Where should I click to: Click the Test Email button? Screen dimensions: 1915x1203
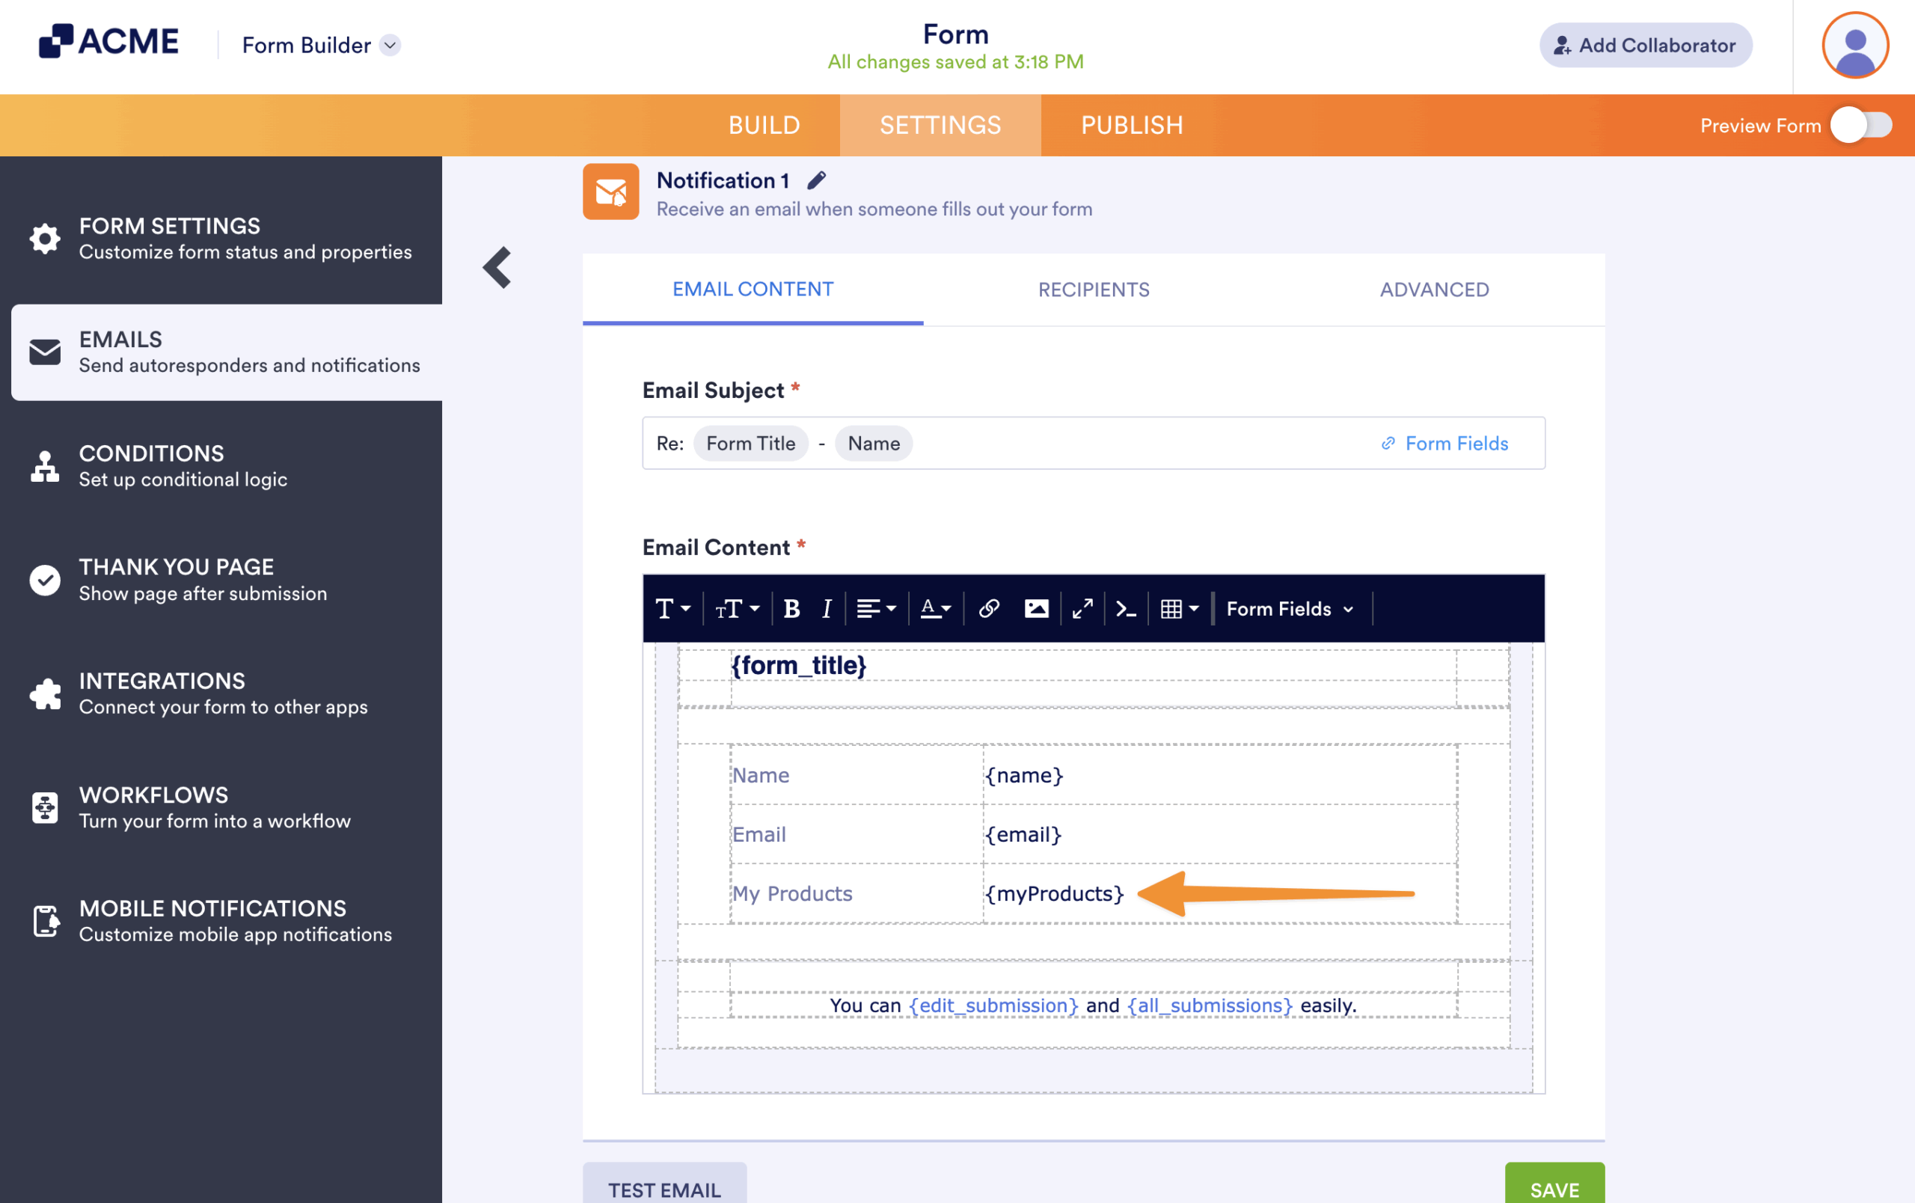[664, 1190]
